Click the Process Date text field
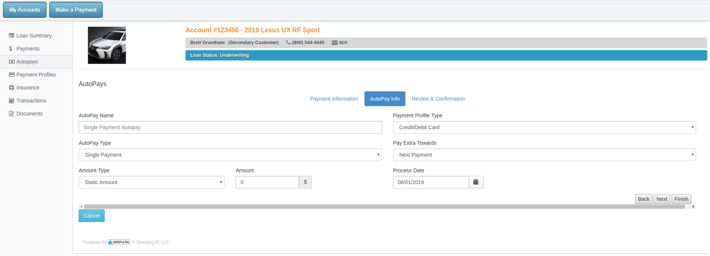Image resolution: width=710 pixels, height=256 pixels. (x=431, y=182)
